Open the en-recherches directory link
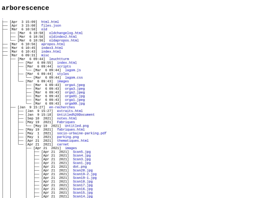The width and height of the screenshot is (264, 198). (62, 107)
